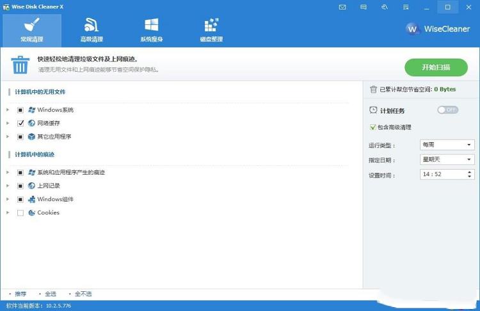
Task: Switch to 高级清理 tab
Action: tap(92, 30)
